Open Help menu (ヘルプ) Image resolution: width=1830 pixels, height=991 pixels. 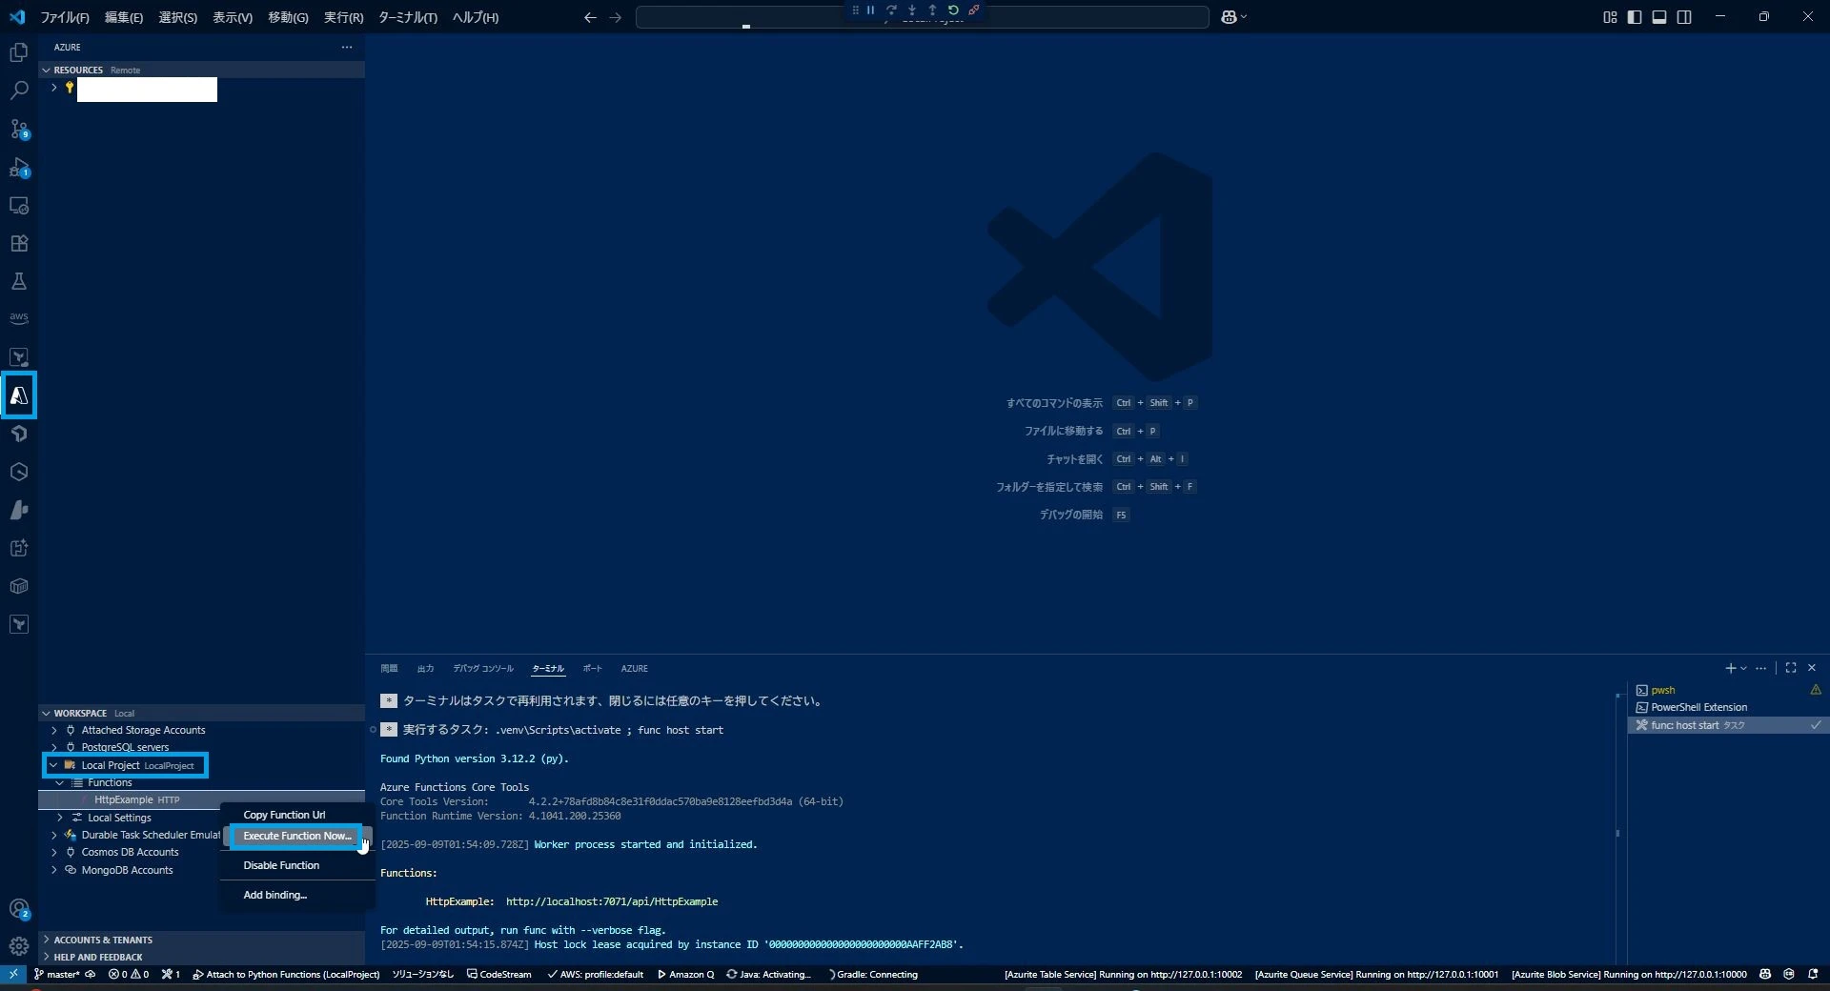[475, 17]
